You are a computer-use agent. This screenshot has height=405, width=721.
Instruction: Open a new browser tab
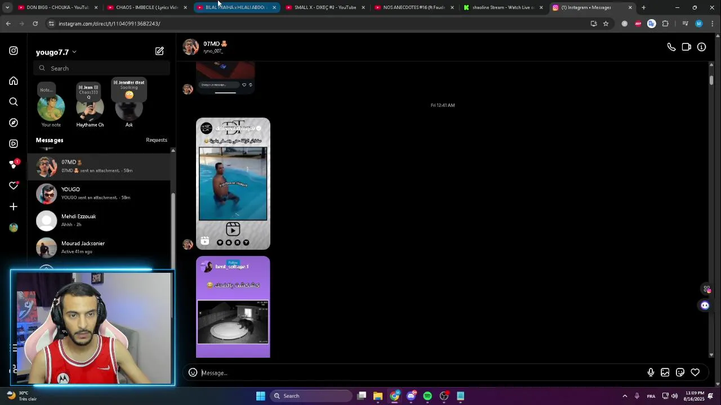pos(643,7)
